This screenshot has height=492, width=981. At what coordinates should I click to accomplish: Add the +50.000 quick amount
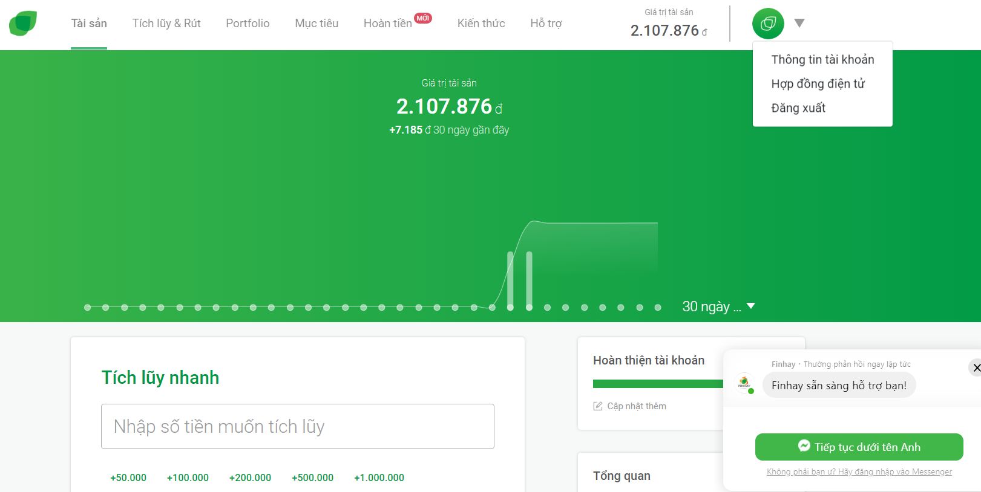pos(128,477)
